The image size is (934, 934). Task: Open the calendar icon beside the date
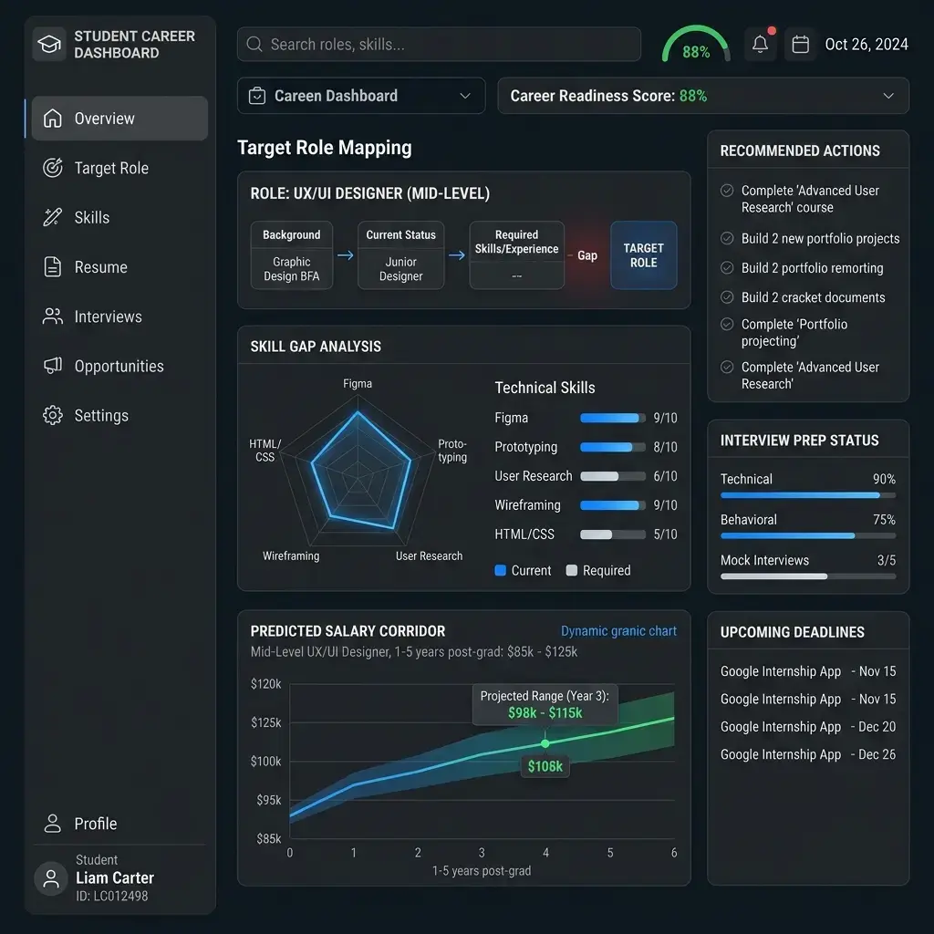tap(800, 44)
